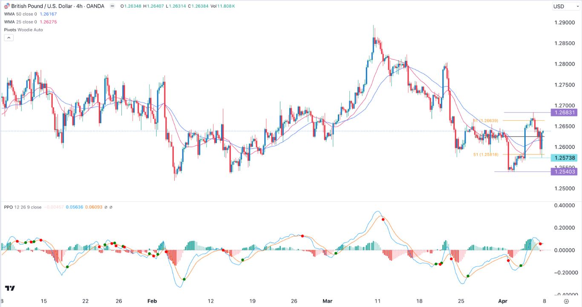
Task: Click the Vol 11.808K volume reading
Action: (x=224, y=7)
